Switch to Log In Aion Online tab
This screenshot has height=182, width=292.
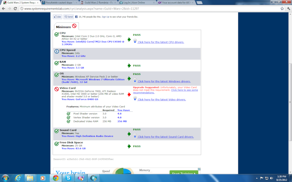137,3
